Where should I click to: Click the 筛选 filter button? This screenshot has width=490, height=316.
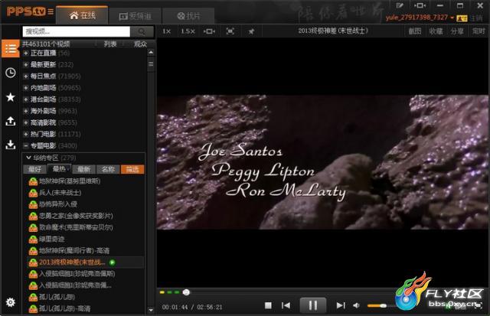(x=132, y=169)
